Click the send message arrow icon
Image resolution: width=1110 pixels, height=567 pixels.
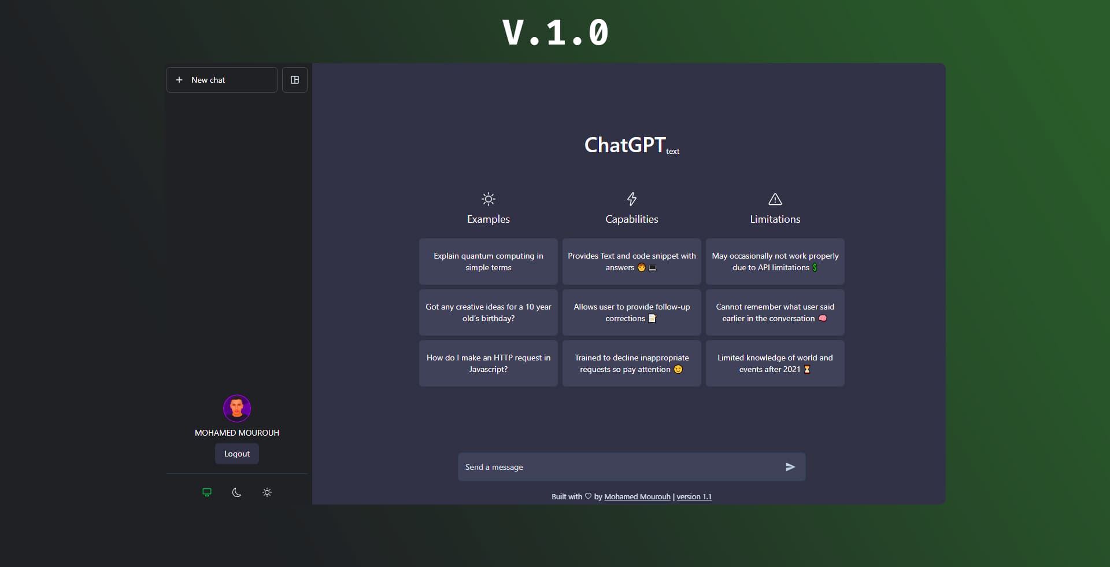(790, 467)
